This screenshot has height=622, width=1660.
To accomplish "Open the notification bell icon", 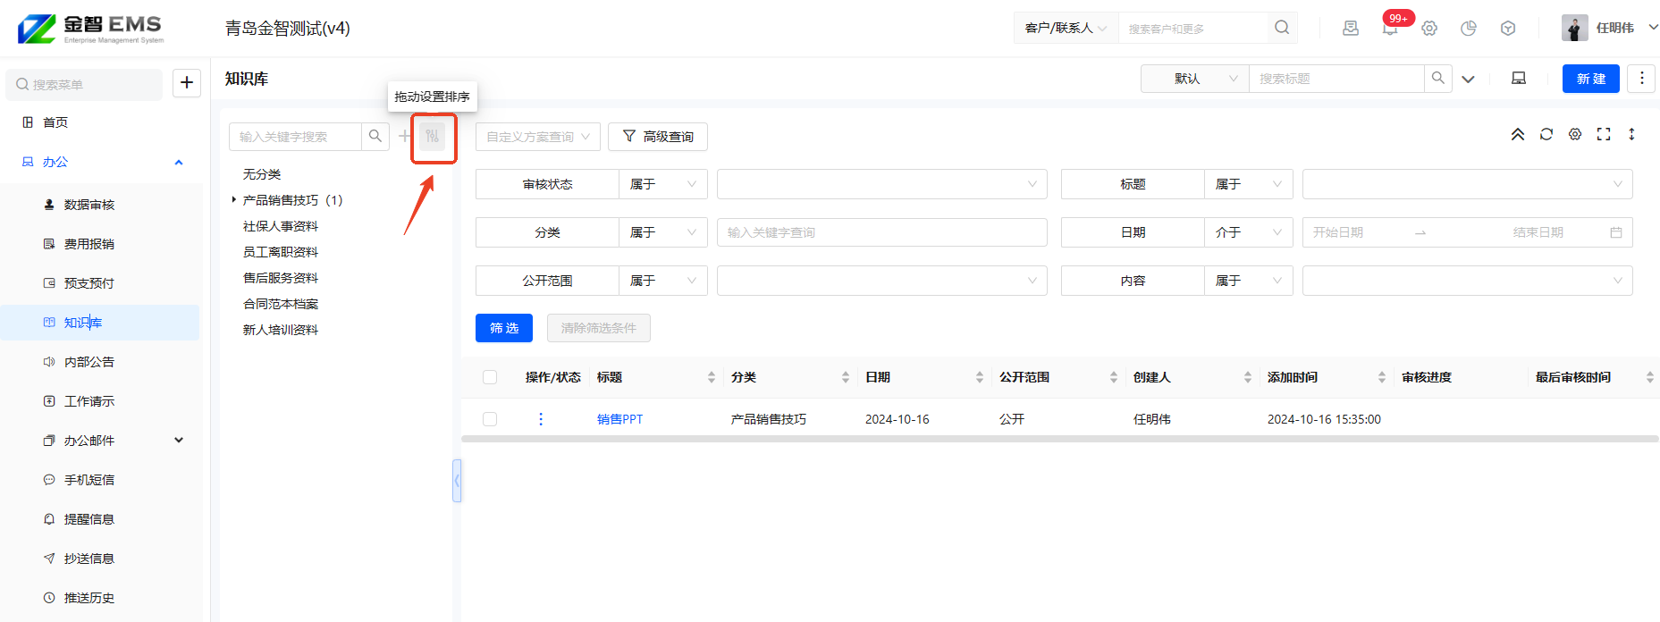I will (1390, 29).
